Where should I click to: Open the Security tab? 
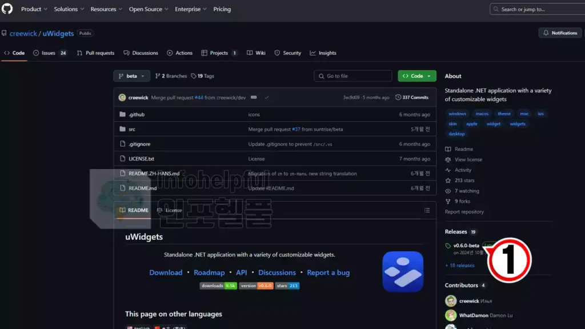(288, 53)
